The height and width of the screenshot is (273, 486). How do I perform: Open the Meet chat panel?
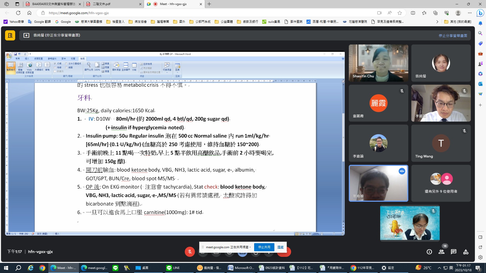point(454,252)
